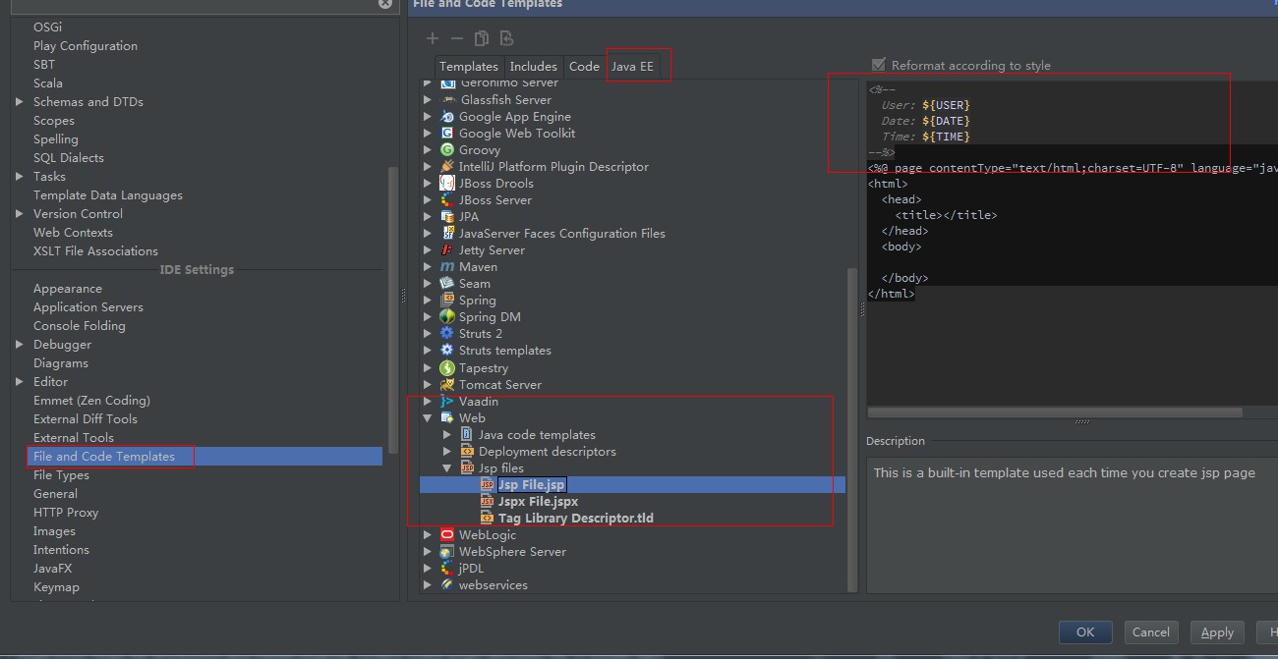The image size is (1278, 659).
Task: Expand the Struts templates node
Action: point(428,350)
